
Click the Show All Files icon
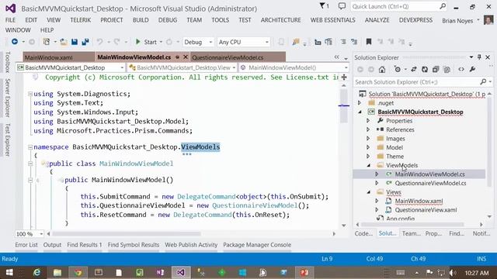tap(447, 69)
